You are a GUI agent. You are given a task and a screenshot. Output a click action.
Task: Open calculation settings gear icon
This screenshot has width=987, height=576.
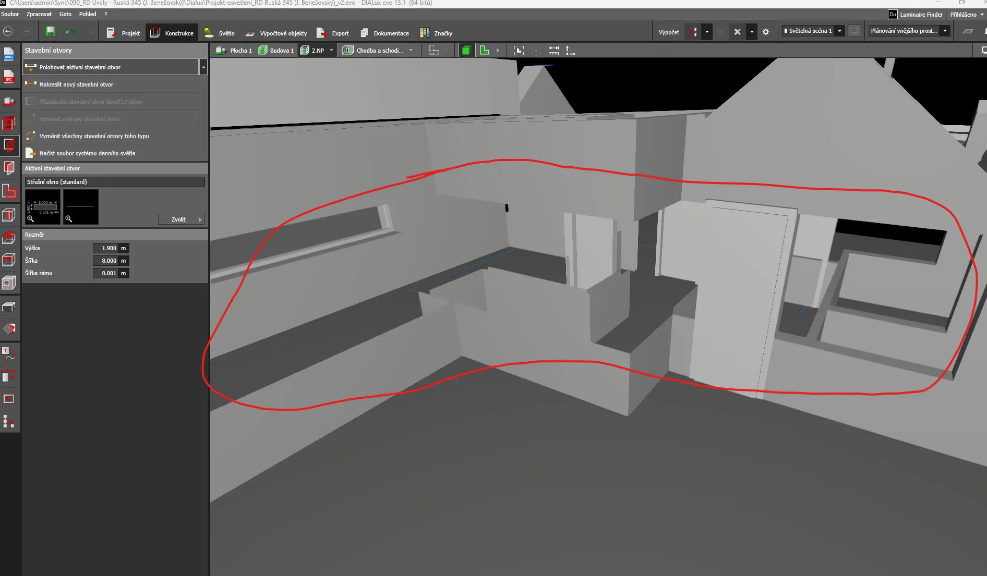[x=765, y=32]
